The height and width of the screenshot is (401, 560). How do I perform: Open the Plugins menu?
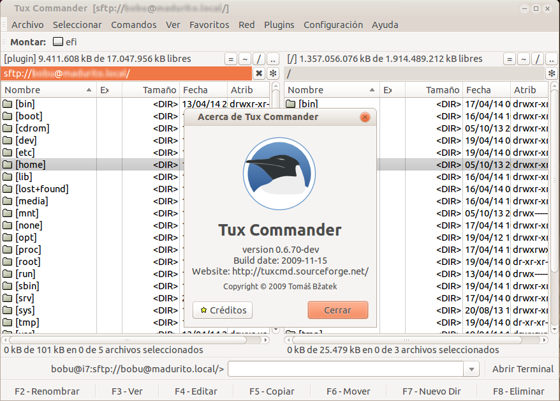tap(279, 25)
